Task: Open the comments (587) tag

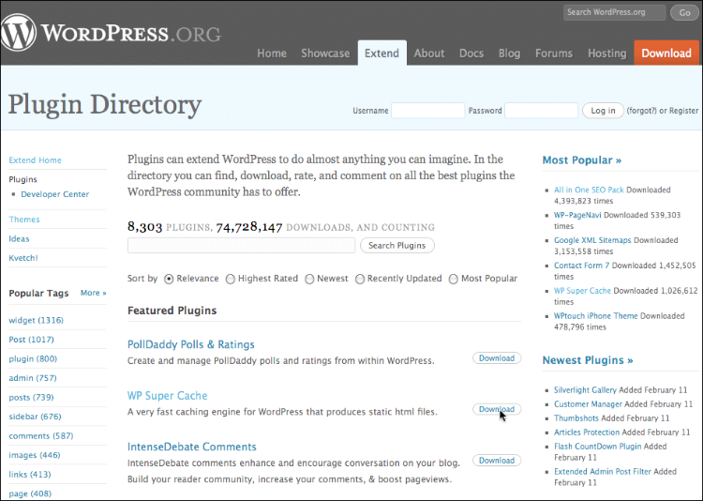Action: click(x=41, y=436)
